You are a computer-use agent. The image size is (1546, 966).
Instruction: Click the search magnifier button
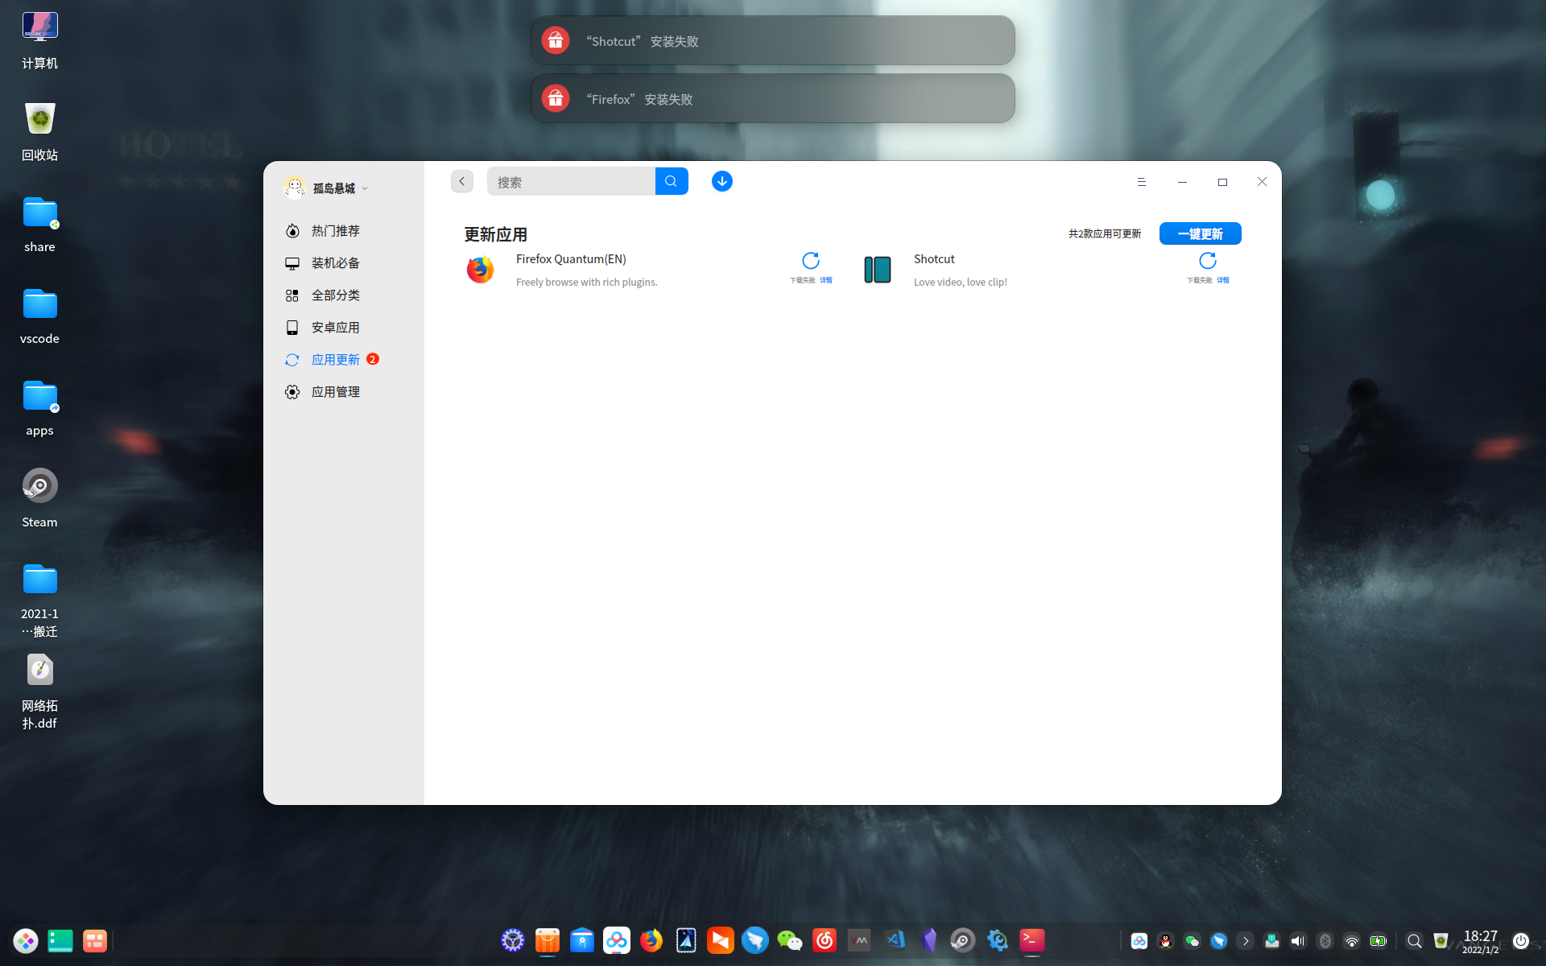(x=671, y=181)
